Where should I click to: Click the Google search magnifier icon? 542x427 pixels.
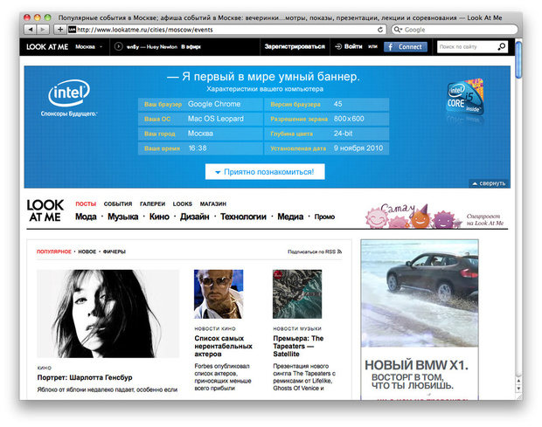(x=398, y=30)
